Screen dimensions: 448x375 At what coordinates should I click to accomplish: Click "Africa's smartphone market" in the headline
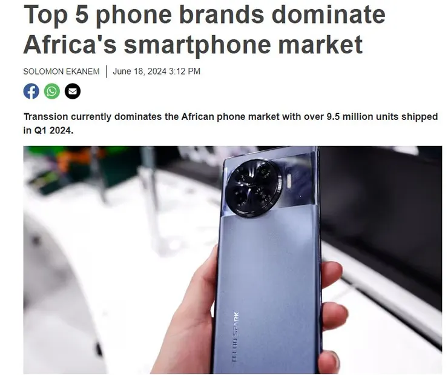193,44
